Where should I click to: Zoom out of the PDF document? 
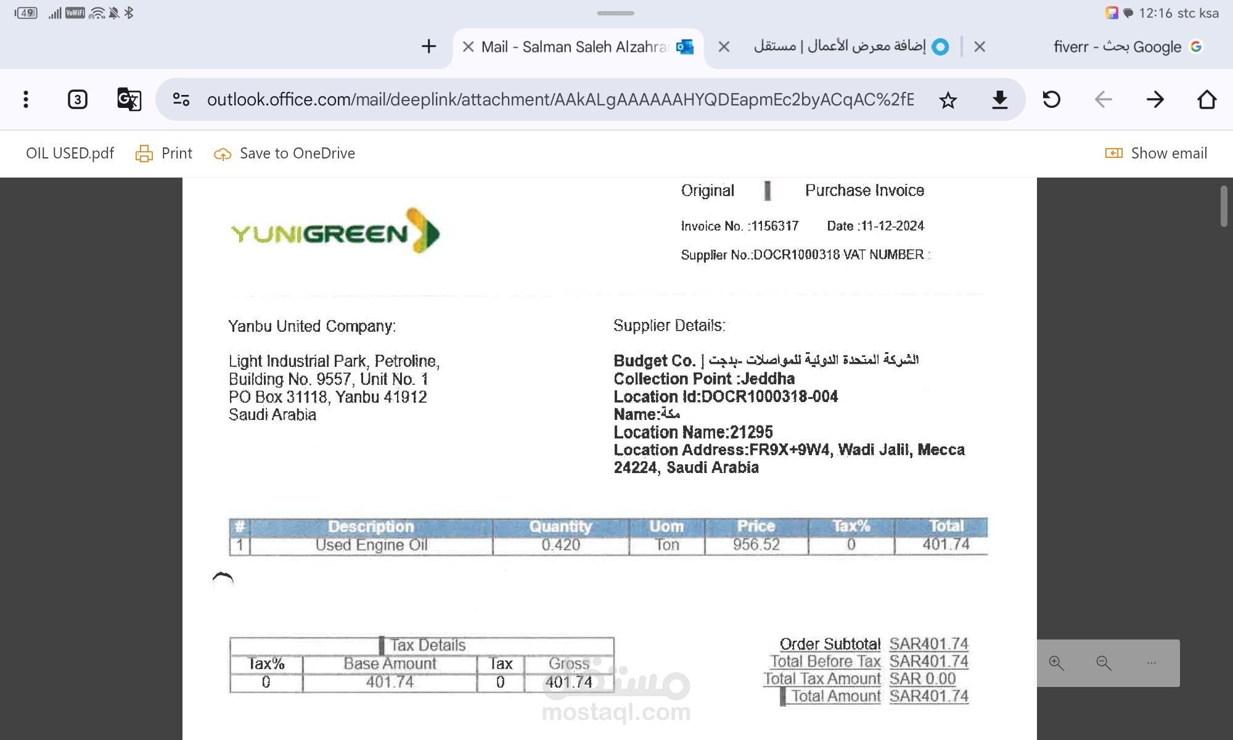(x=1104, y=664)
